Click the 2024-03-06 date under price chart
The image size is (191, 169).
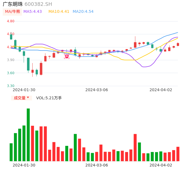[97, 90]
